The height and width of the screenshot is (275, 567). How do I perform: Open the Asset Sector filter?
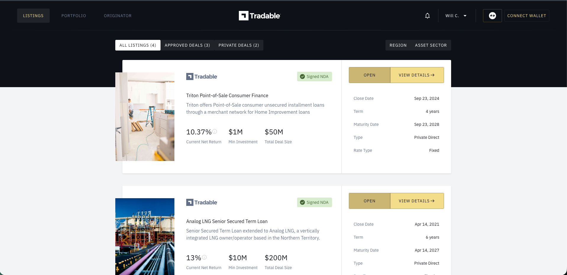[x=431, y=45]
